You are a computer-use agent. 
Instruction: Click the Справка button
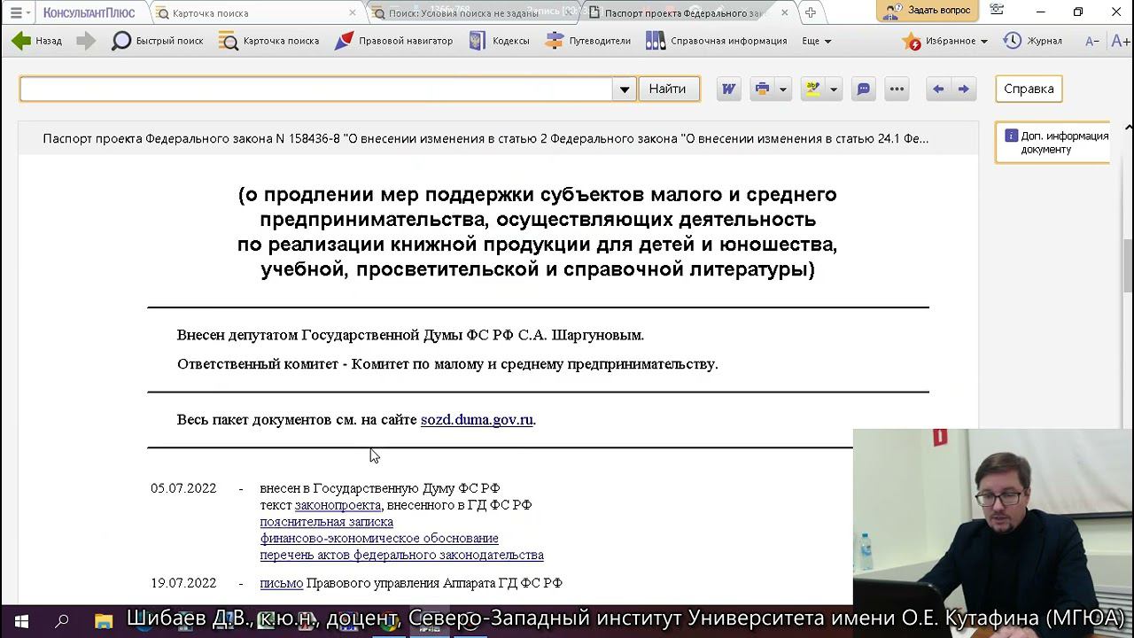pos(1029,89)
